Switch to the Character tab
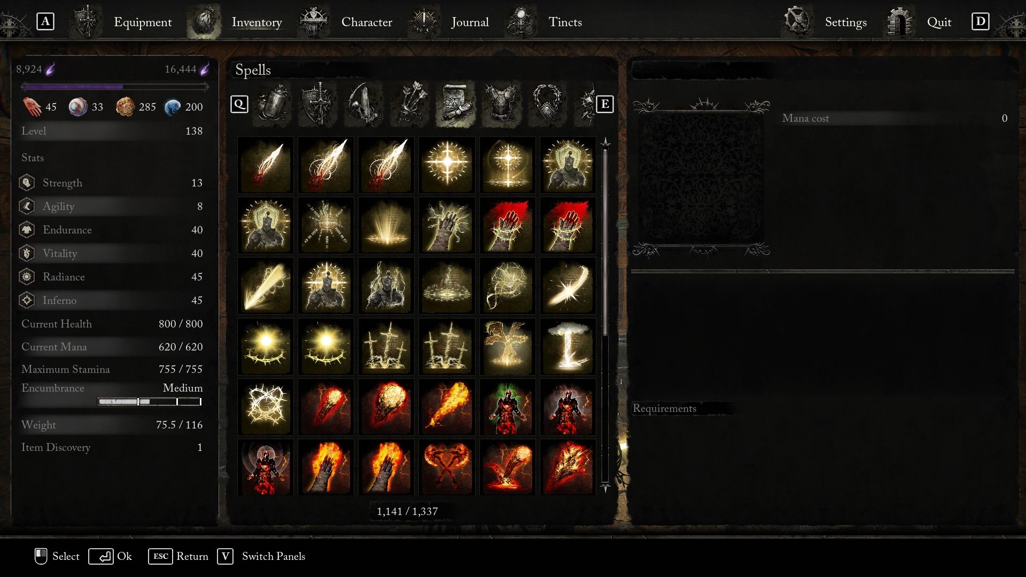 coord(367,22)
